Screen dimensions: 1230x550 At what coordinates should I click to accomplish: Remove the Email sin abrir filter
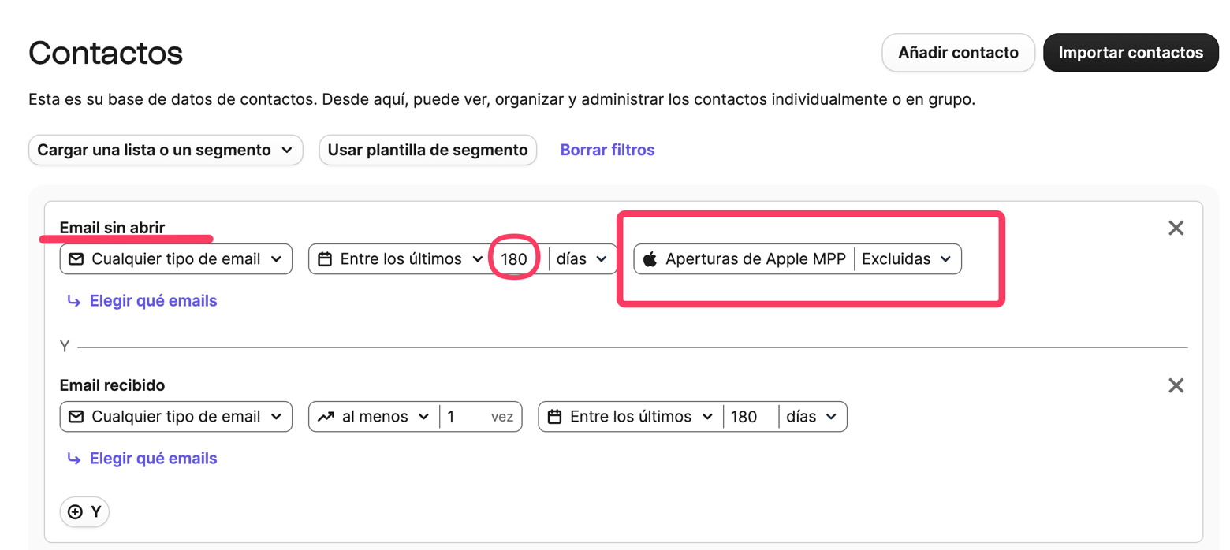click(1176, 228)
